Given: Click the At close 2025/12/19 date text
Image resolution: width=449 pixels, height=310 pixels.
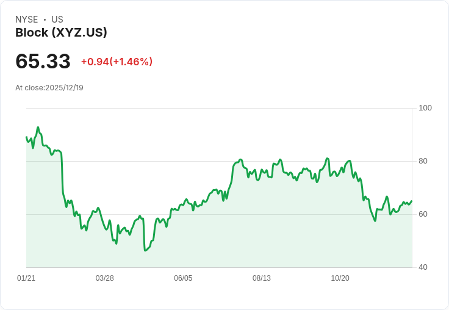Looking at the screenshot, I should tap(49, 88).
